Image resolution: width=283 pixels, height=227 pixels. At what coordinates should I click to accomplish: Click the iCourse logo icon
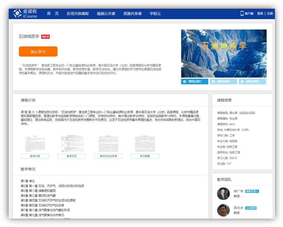coord(17,13)
